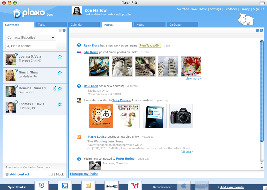Image resolution: width=267 pixels, height=190 pixels.
Task: Select the LinkedIn sync point
Action: (x=112, y=186)
